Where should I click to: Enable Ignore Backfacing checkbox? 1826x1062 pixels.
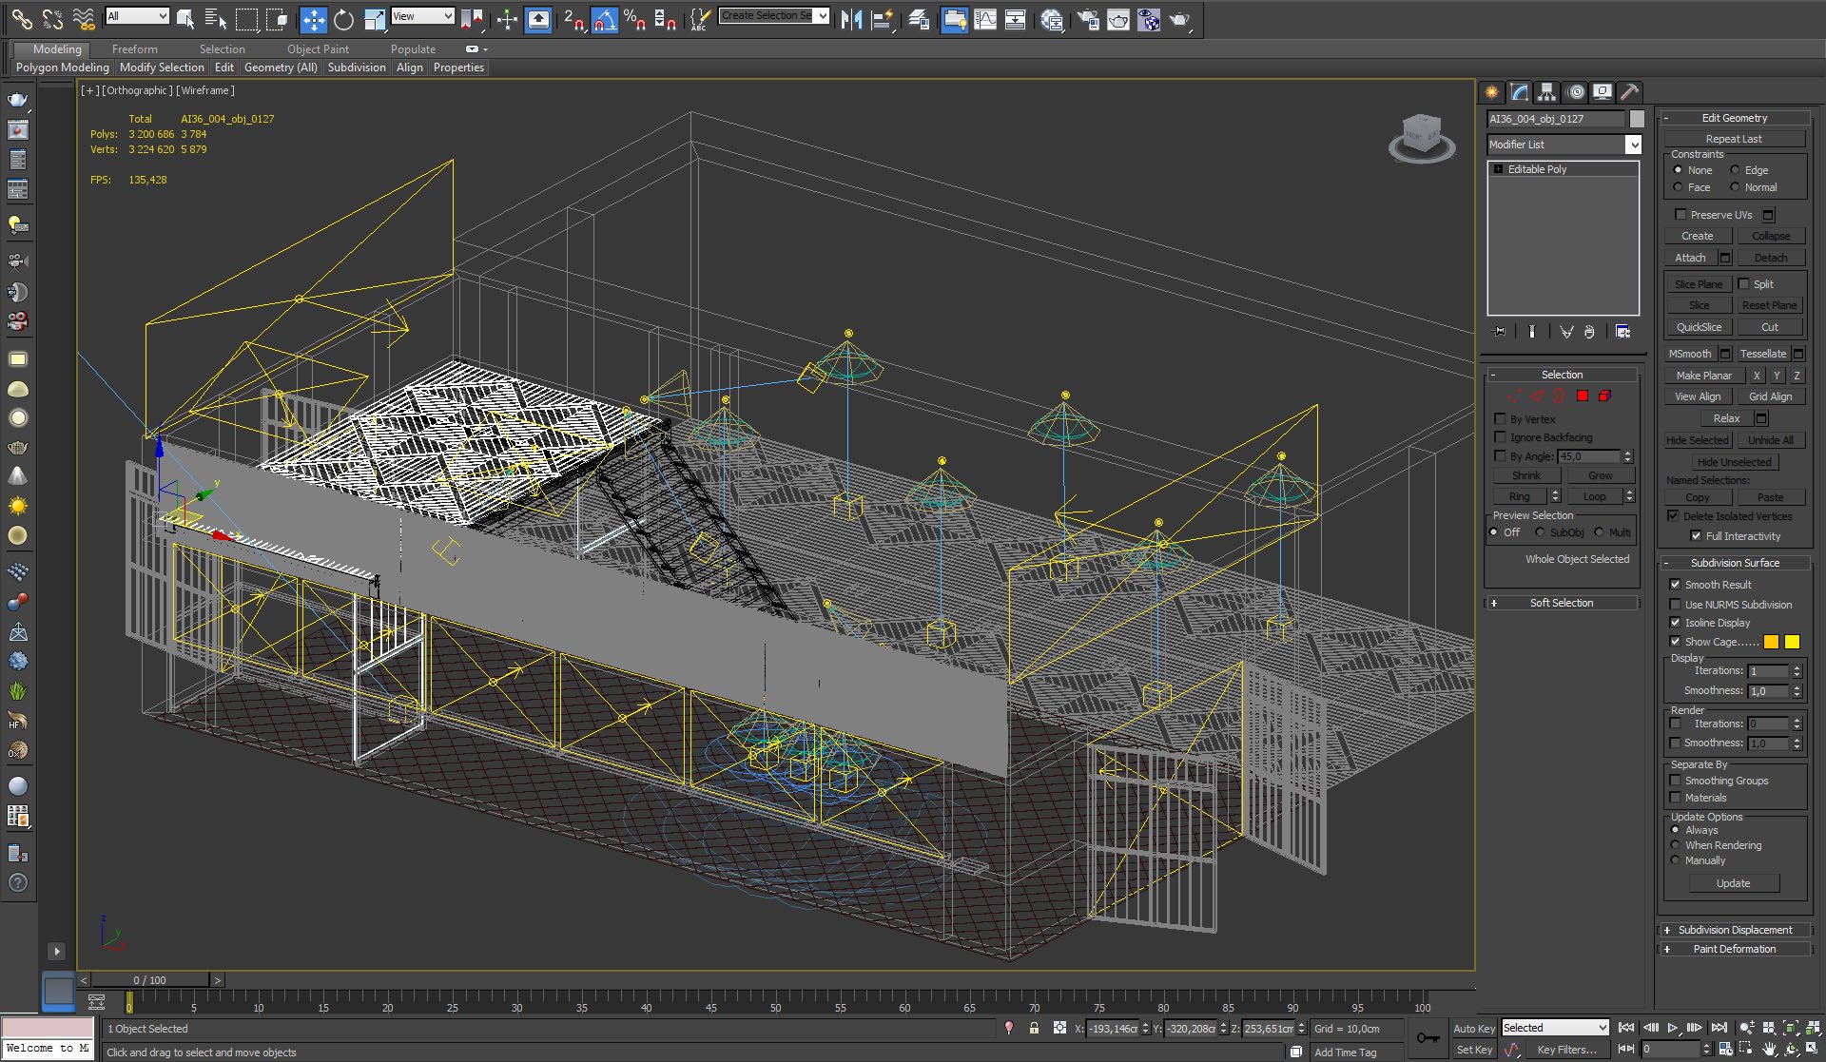coord(1500,437)
